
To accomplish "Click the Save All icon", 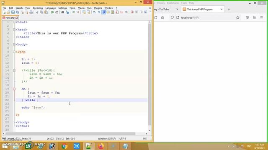I will point(18,12).
